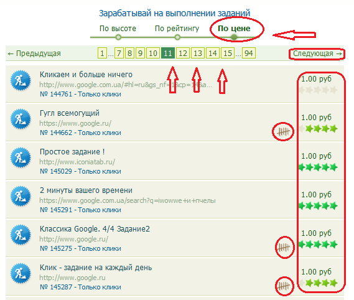The width and height of the screenshot is (354, 300).
Task: Click worker icon beside Простое задание !
Action: pyautogui.click(x=21, y=157)
